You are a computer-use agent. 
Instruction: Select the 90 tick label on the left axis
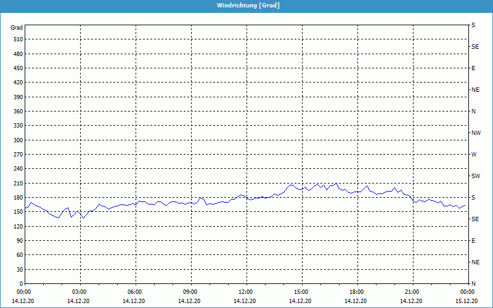click(18, 241)
